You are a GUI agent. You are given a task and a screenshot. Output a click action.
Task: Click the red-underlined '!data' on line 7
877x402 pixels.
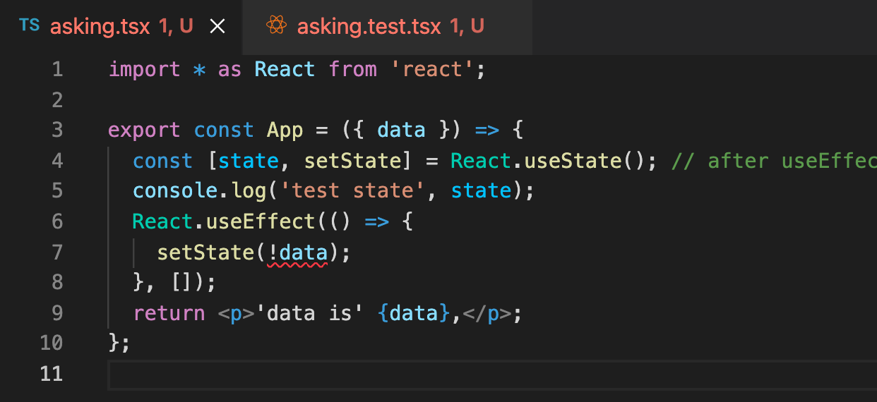click(x=297, y=252)
